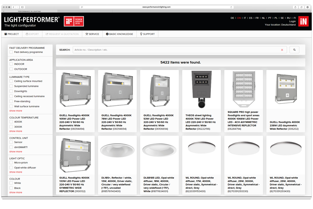Open THEOS street lighting 70W product
This screenshot has width=313, height=209.
tap(202, 101)
